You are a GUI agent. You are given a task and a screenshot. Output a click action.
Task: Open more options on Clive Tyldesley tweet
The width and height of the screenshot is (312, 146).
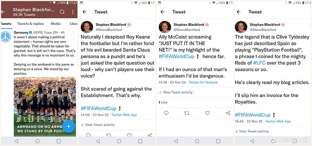[x=310, y=25]
